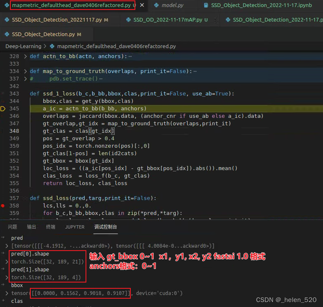Expand the folded map_to_ground_truth function

(25, 71)
